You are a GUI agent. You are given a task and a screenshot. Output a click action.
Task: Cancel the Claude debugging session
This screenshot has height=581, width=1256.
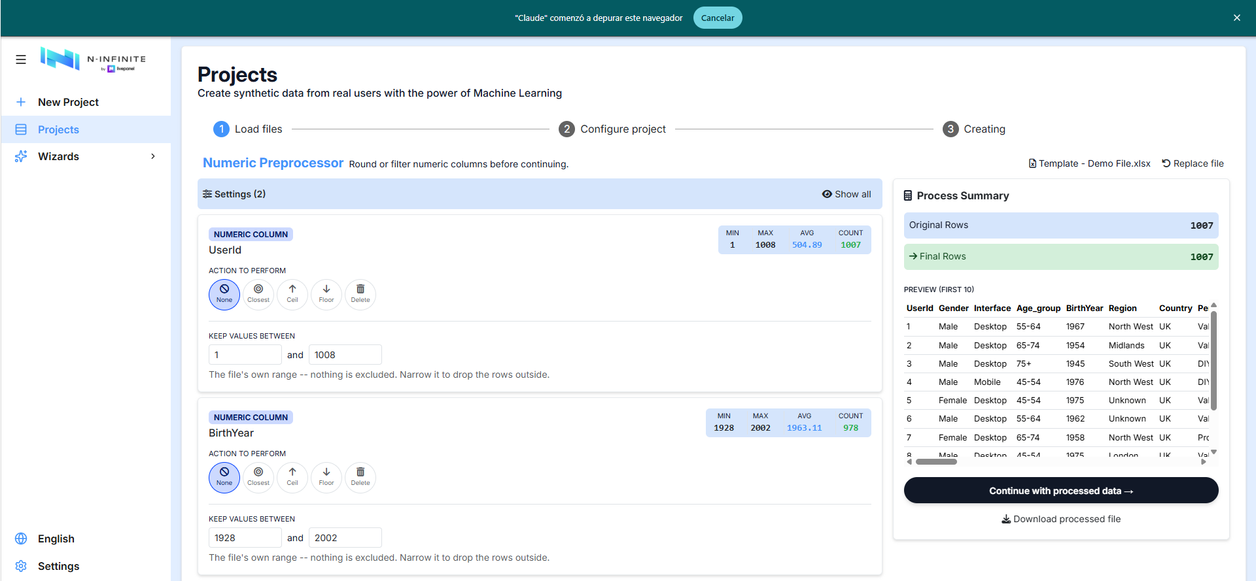[x=718, y=18]
